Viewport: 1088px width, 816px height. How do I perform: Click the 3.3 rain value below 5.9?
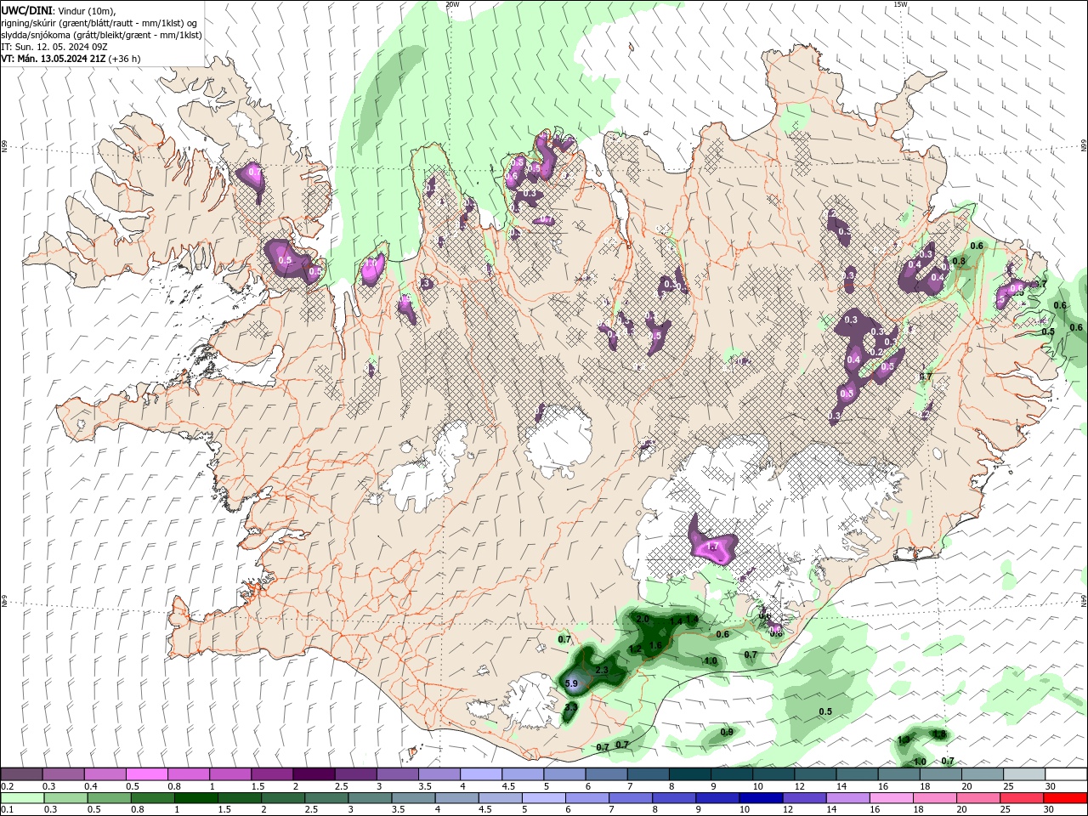click(571, 707)
